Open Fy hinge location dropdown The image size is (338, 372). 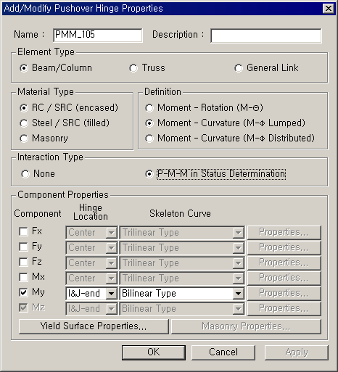(111, 248)
